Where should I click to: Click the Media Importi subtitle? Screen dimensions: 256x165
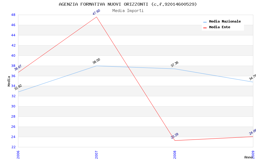tap(128, 11)
